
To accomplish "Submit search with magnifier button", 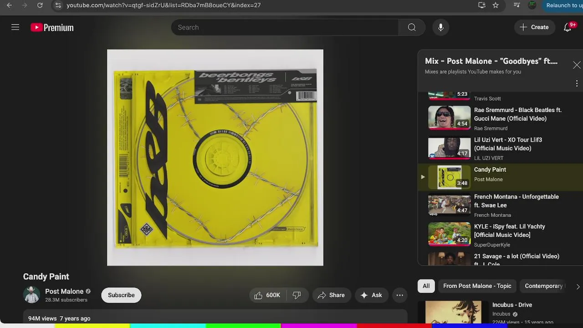I will (412, 27).
